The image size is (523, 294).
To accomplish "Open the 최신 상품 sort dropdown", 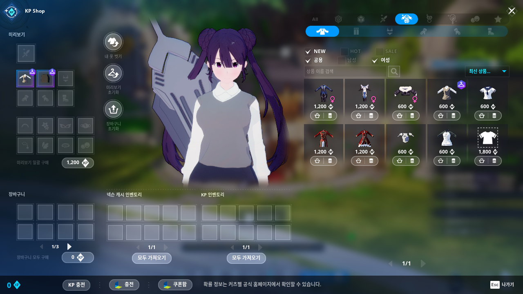I will (487, 71).
